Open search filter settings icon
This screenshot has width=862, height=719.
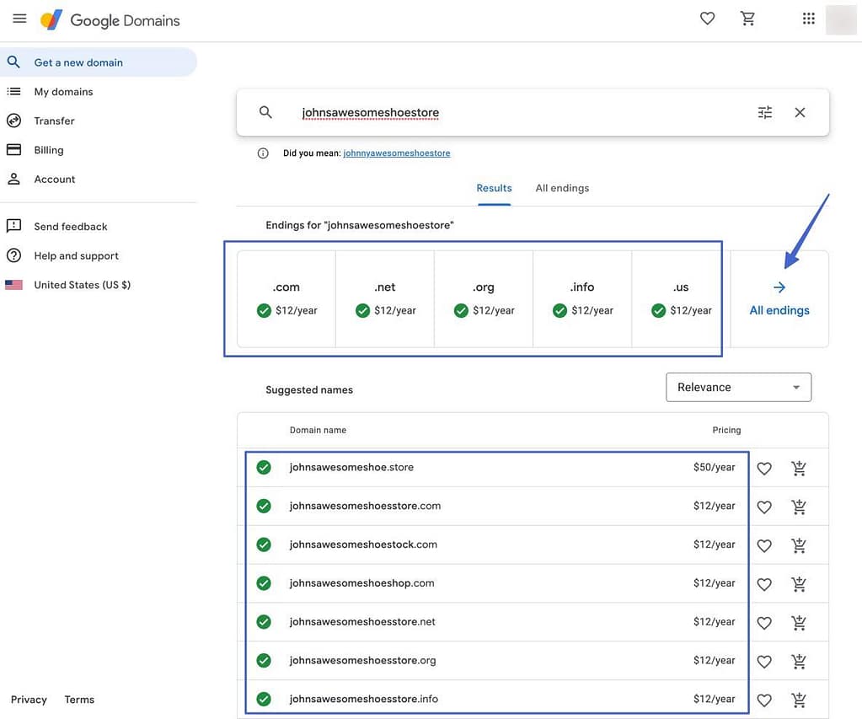pyautogui.click(x=764, y=112)
